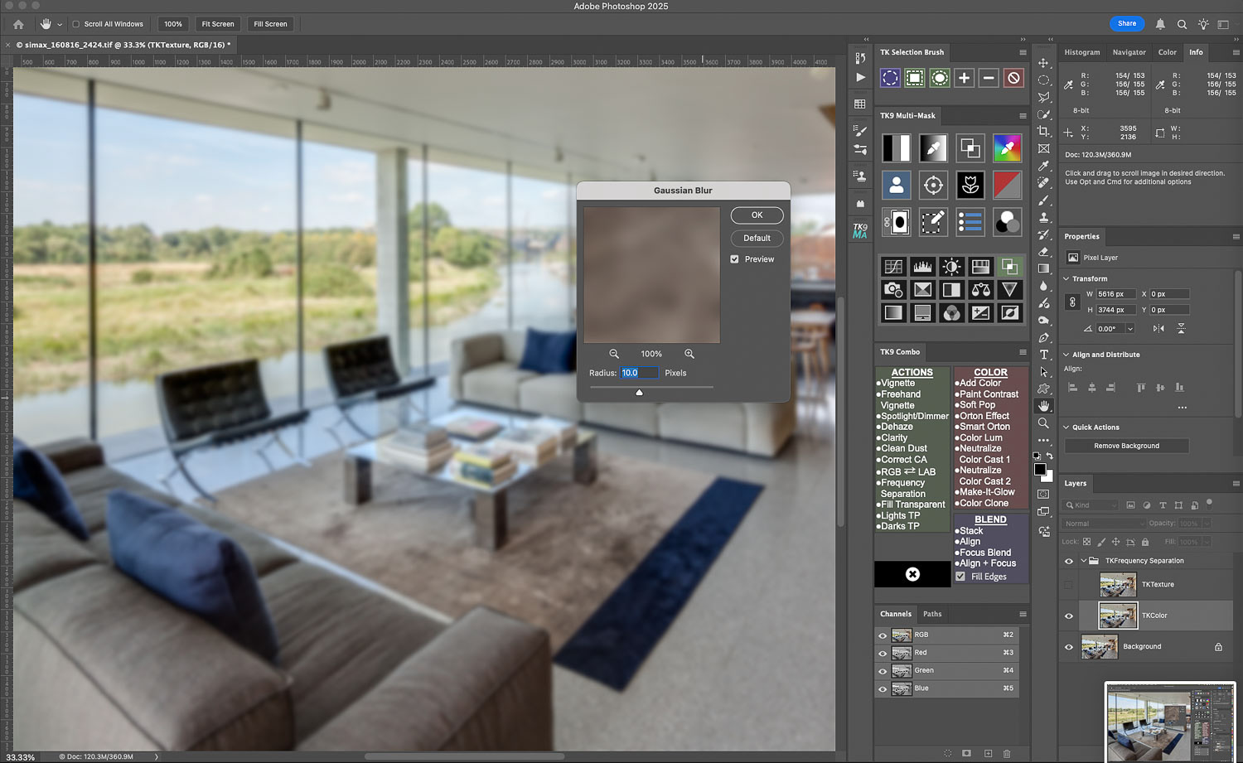Select the Eraser tool
The image size is (1243, 763).
[1043, 252]
